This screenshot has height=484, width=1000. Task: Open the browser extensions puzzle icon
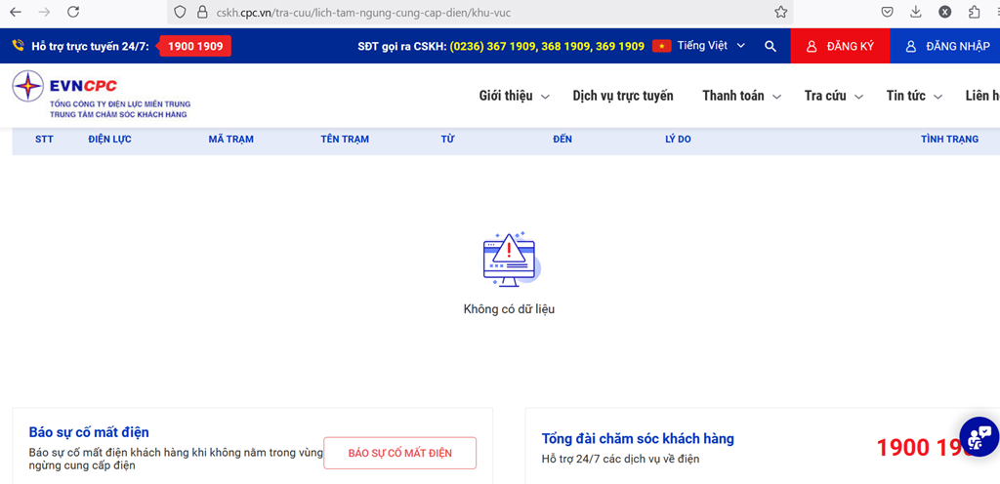[x=974, y=12]
